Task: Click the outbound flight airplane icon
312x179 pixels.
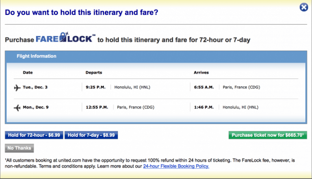Action: point(17,87)
